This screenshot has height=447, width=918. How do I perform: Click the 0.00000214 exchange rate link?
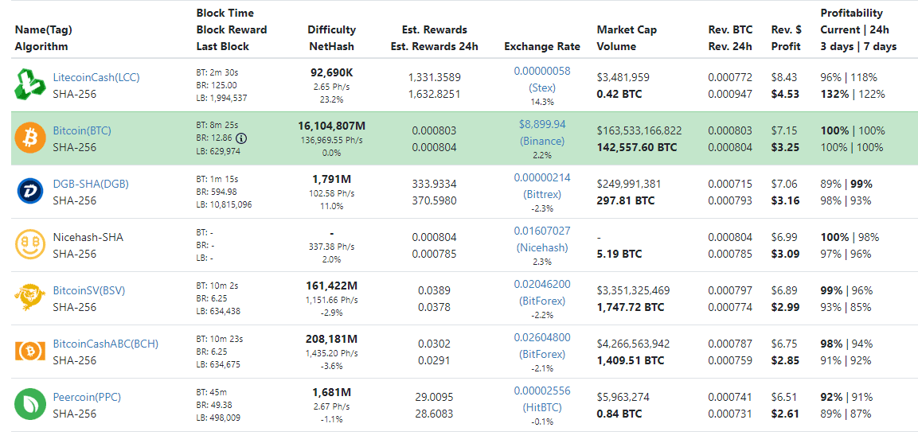click(542, 177)
